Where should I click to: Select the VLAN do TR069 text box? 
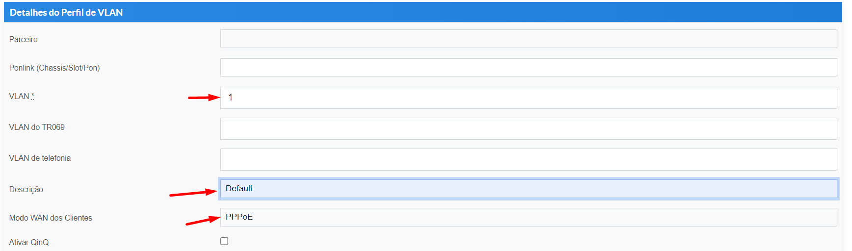[x=528, y=128]
